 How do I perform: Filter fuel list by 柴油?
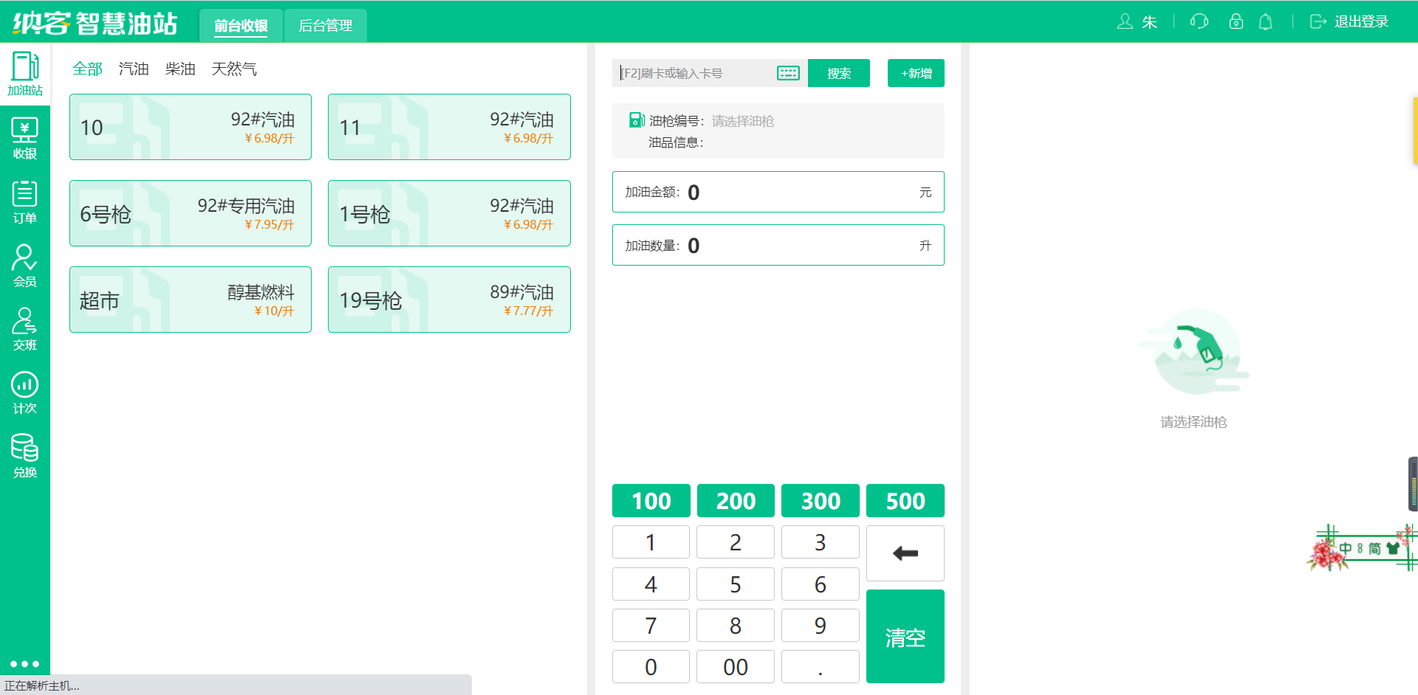click(180, 69)
